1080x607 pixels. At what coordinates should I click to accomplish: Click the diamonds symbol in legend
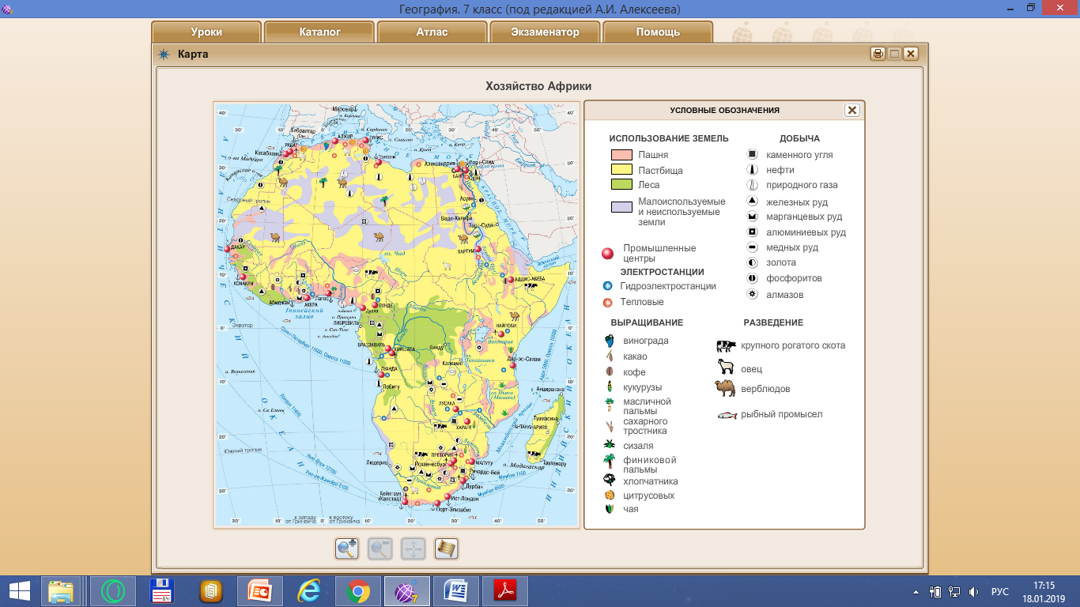click(753, 295)
